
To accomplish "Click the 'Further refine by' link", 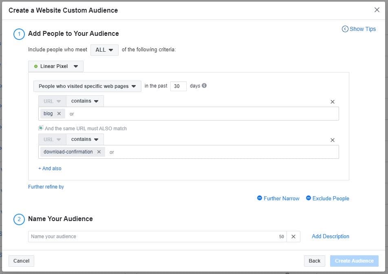I will [x=46, y=187].
